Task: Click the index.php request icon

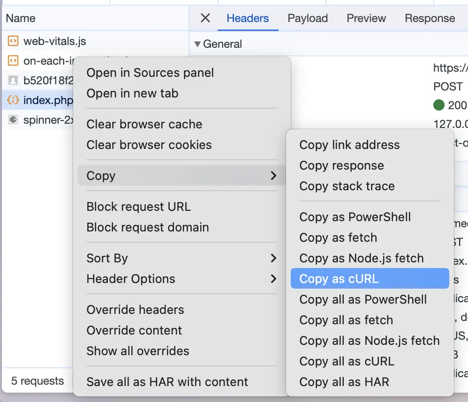Action: 13,100
